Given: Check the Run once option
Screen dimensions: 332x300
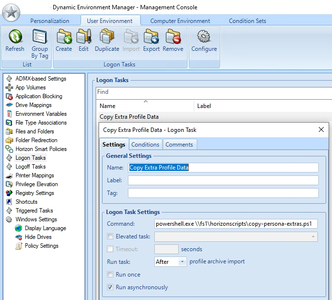Looking at the screenshot, I should coord(110,275).
